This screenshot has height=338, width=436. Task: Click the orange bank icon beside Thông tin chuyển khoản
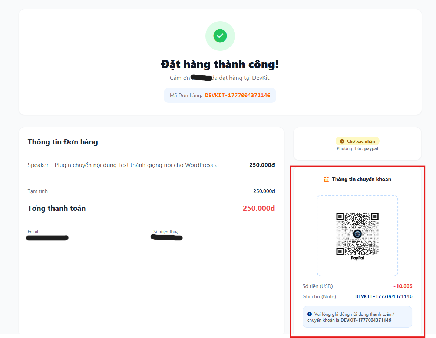pyautogui.click(x=326, y=179)
